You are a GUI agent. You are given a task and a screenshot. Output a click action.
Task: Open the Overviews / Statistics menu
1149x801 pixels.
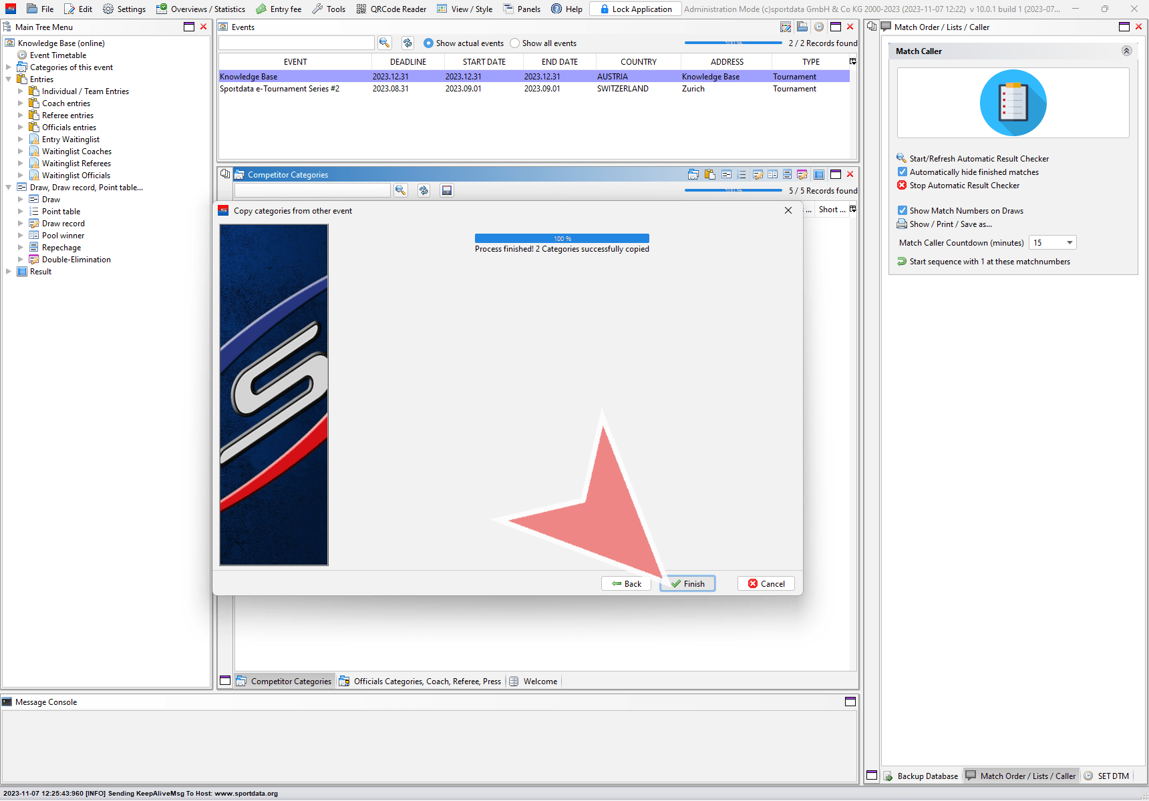[201, 9]
